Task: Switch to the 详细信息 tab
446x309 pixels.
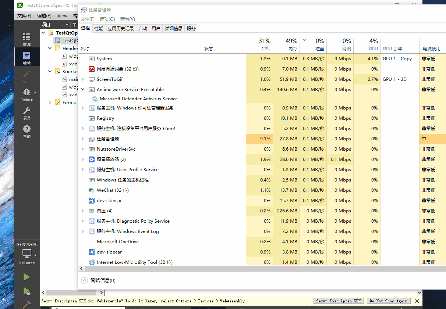Action: 174,28
